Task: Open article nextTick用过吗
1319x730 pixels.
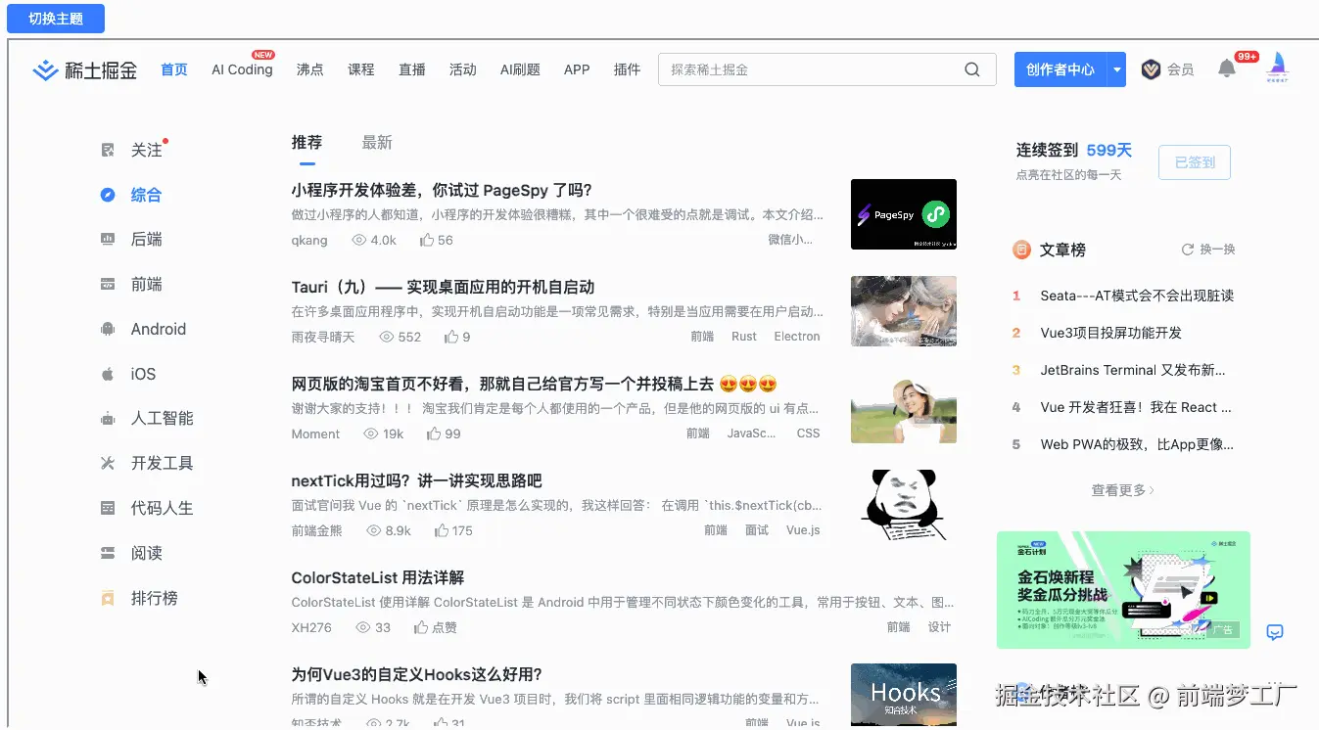Action: pos(416,481)
